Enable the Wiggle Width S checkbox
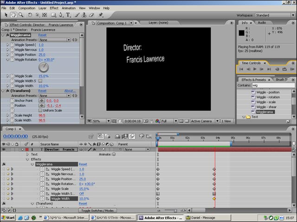Image resolution: width=297 pixels, height=222 pixels. pyautogui.click(x=40, y=81)
